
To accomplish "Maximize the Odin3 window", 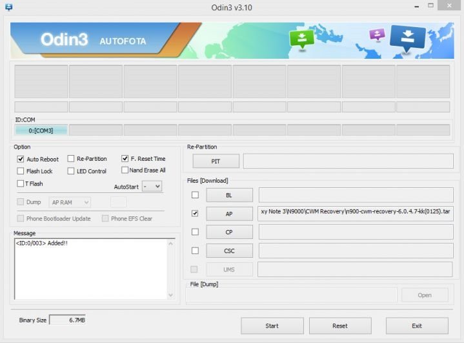I will point(430,6).
